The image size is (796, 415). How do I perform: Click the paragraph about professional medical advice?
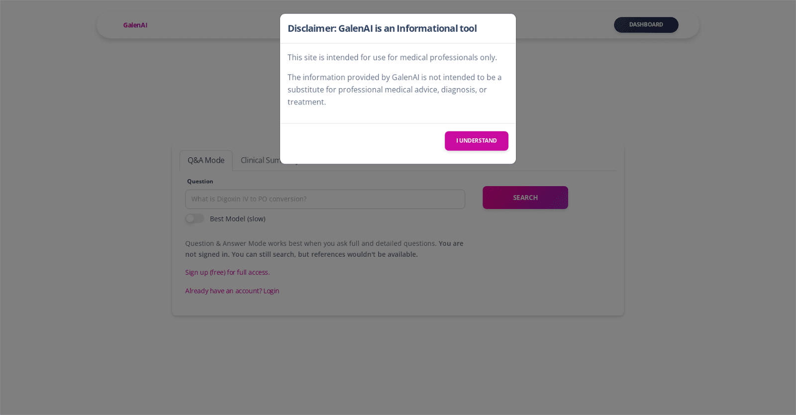(394, 90)
